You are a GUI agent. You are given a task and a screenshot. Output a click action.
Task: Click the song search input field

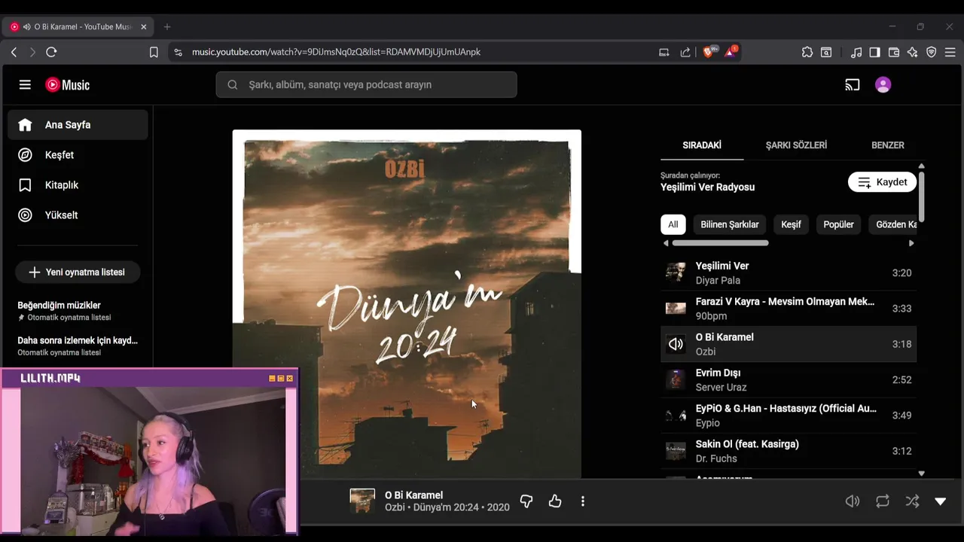tap(366, 85)
